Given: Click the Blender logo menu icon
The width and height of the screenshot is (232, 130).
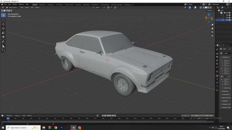Looking at the screenshot, I should [2, 4].
